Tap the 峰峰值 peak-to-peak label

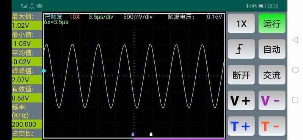click(23, 71)
